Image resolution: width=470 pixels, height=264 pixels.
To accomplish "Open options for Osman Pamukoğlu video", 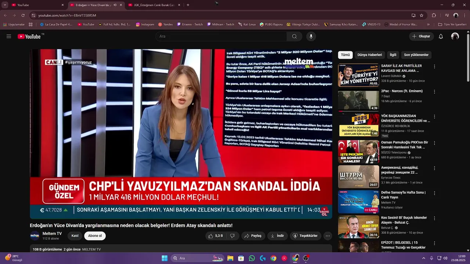I will click(x=434, y=143).
